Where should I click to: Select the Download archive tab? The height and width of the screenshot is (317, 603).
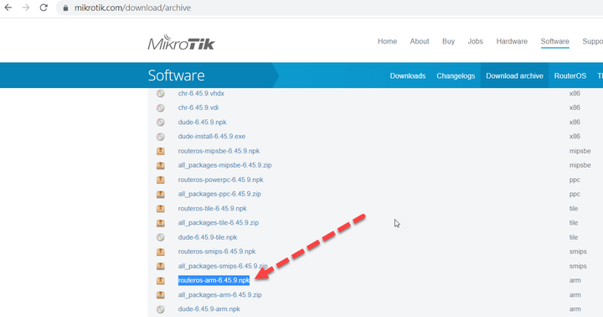coord(514,75)
